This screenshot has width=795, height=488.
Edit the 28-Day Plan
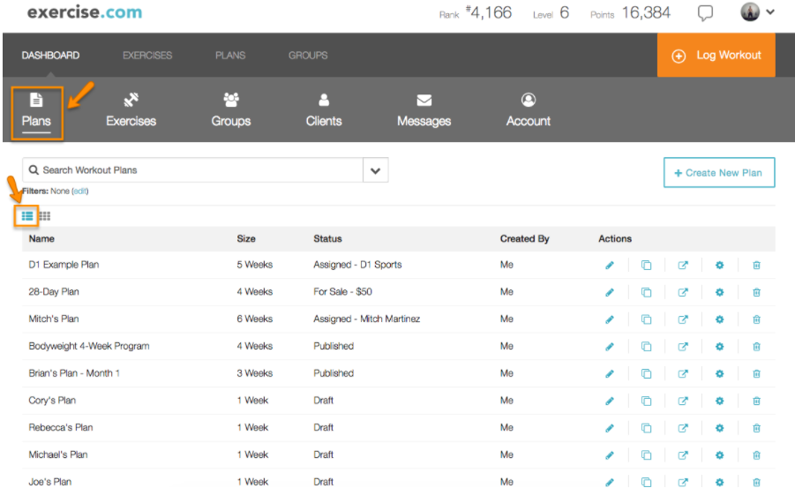click(x=610, y=292)
